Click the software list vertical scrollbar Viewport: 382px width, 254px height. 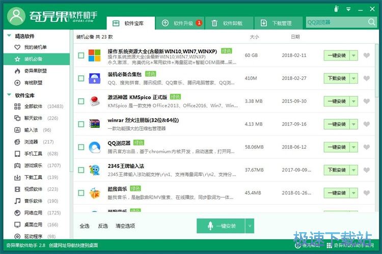coord(377,71)
